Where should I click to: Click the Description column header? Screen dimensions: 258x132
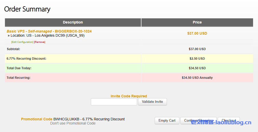click(x=73, y=22)
